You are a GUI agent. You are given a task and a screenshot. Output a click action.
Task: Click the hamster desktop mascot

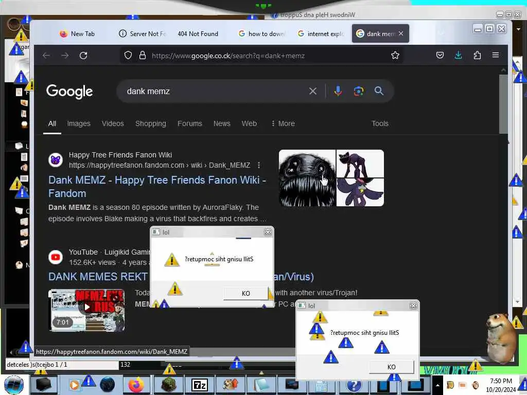click(x=501, y=338)
